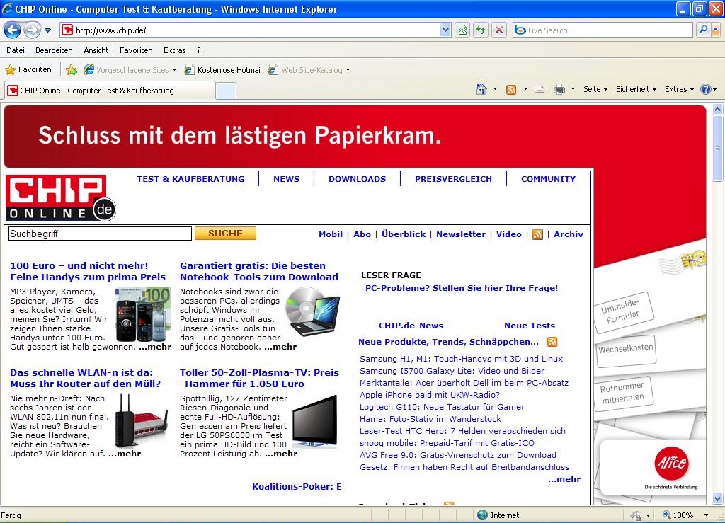Switch to the Neue Tests tab

[x=530, y=326]
